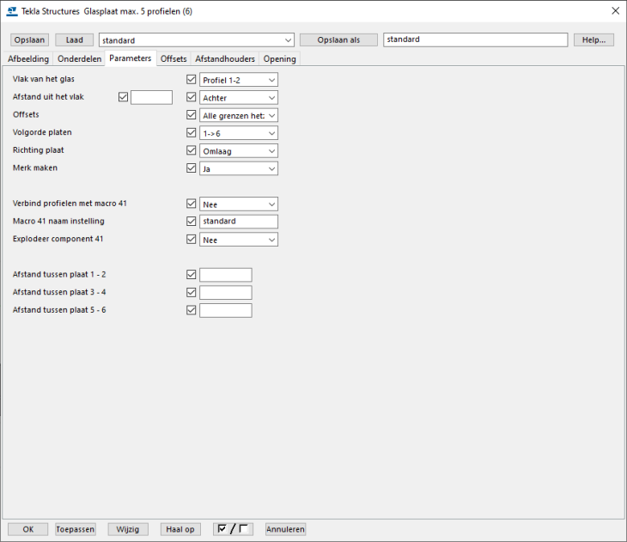
Task: Confirm with the OK button
Action: pyautogui.click(x=28, y=529)
